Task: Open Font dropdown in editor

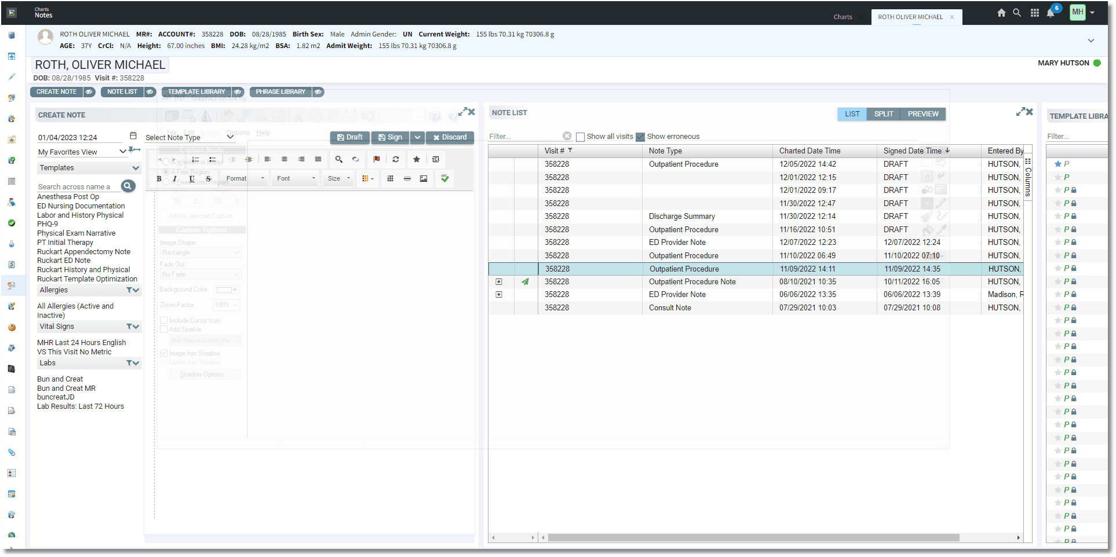Action: [296, 178]
